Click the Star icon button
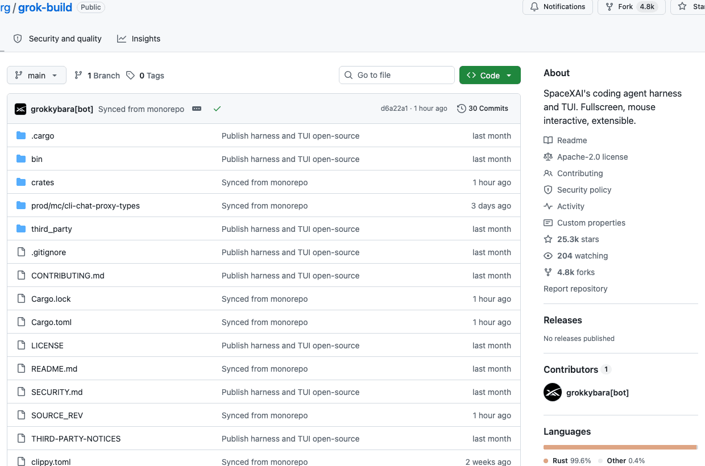The image size is (705, 466). tap(682, 6)
